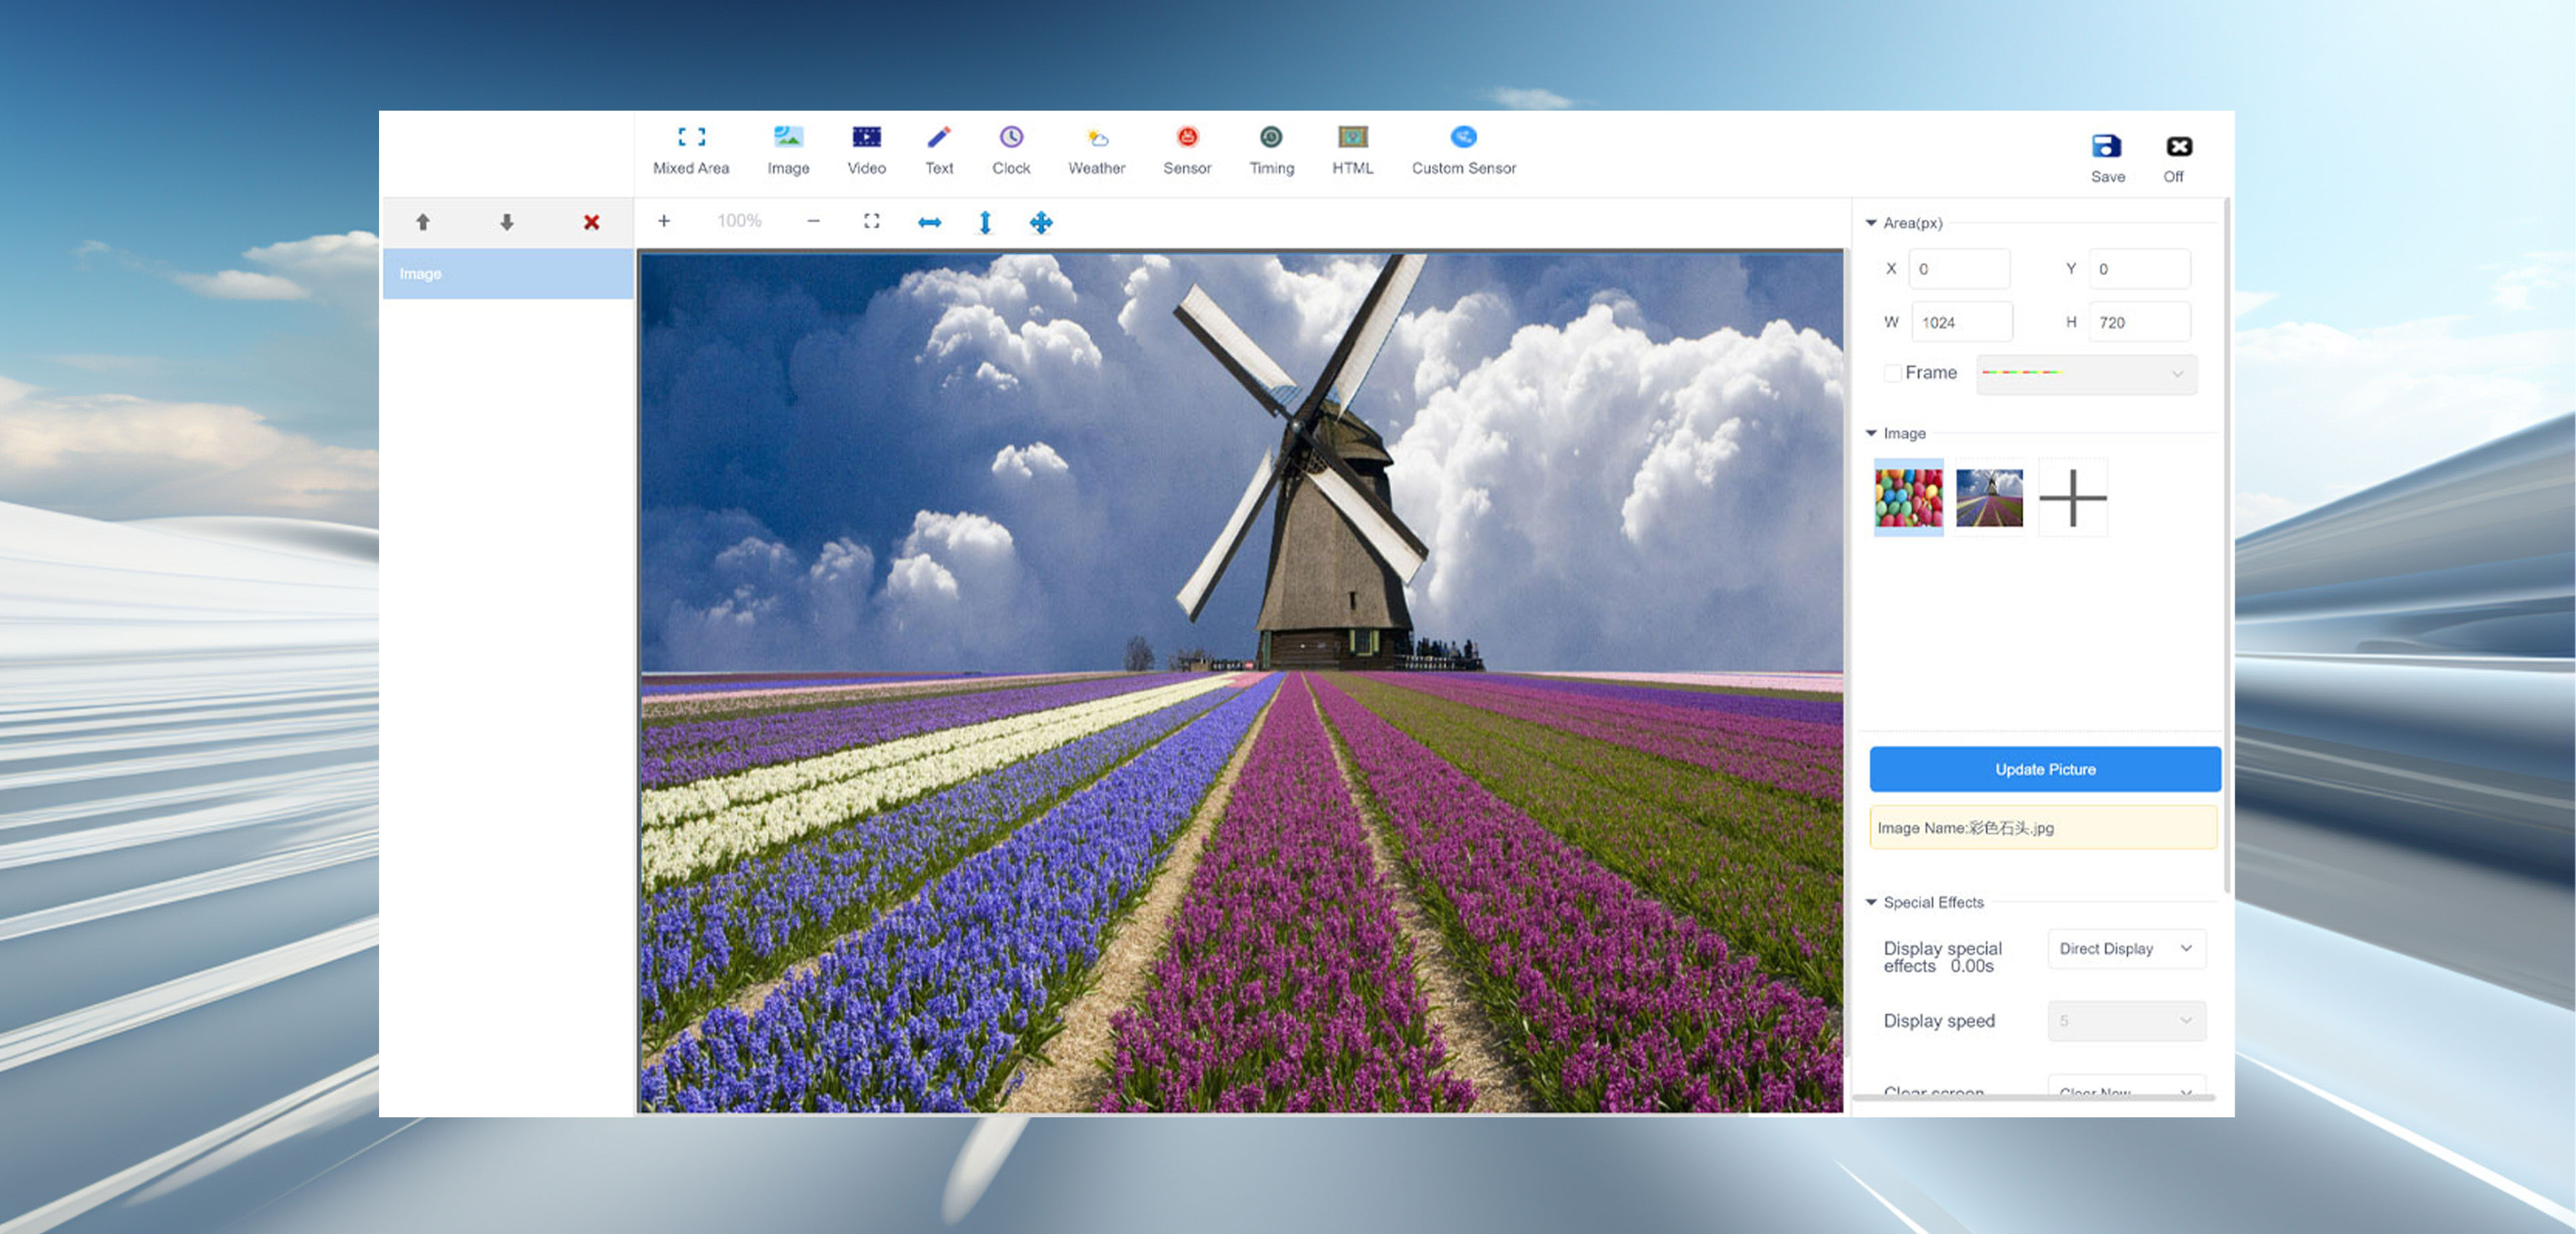This screenshot has height=1234, width=2576.
Task: Delete layer with red X icon
Action: 591,222
